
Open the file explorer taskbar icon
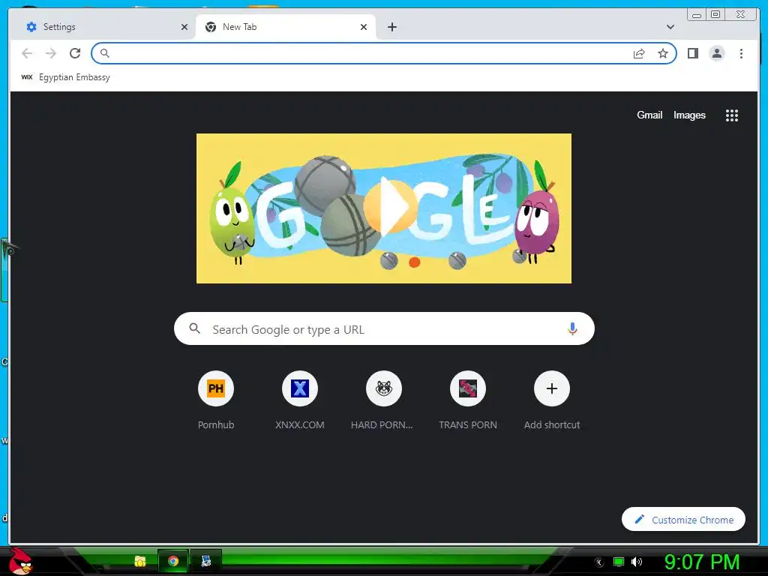(140, 561)
